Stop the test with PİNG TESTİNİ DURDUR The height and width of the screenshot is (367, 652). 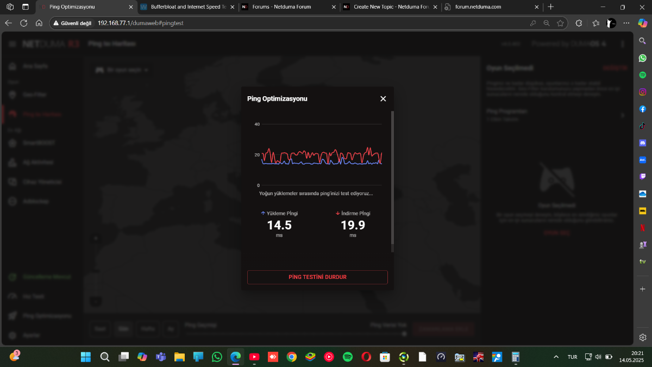tap(317, 277)
